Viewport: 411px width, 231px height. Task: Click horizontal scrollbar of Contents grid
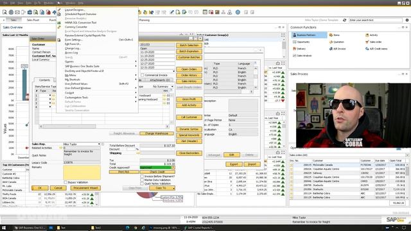pyautogui.click(x=104, y=126)
